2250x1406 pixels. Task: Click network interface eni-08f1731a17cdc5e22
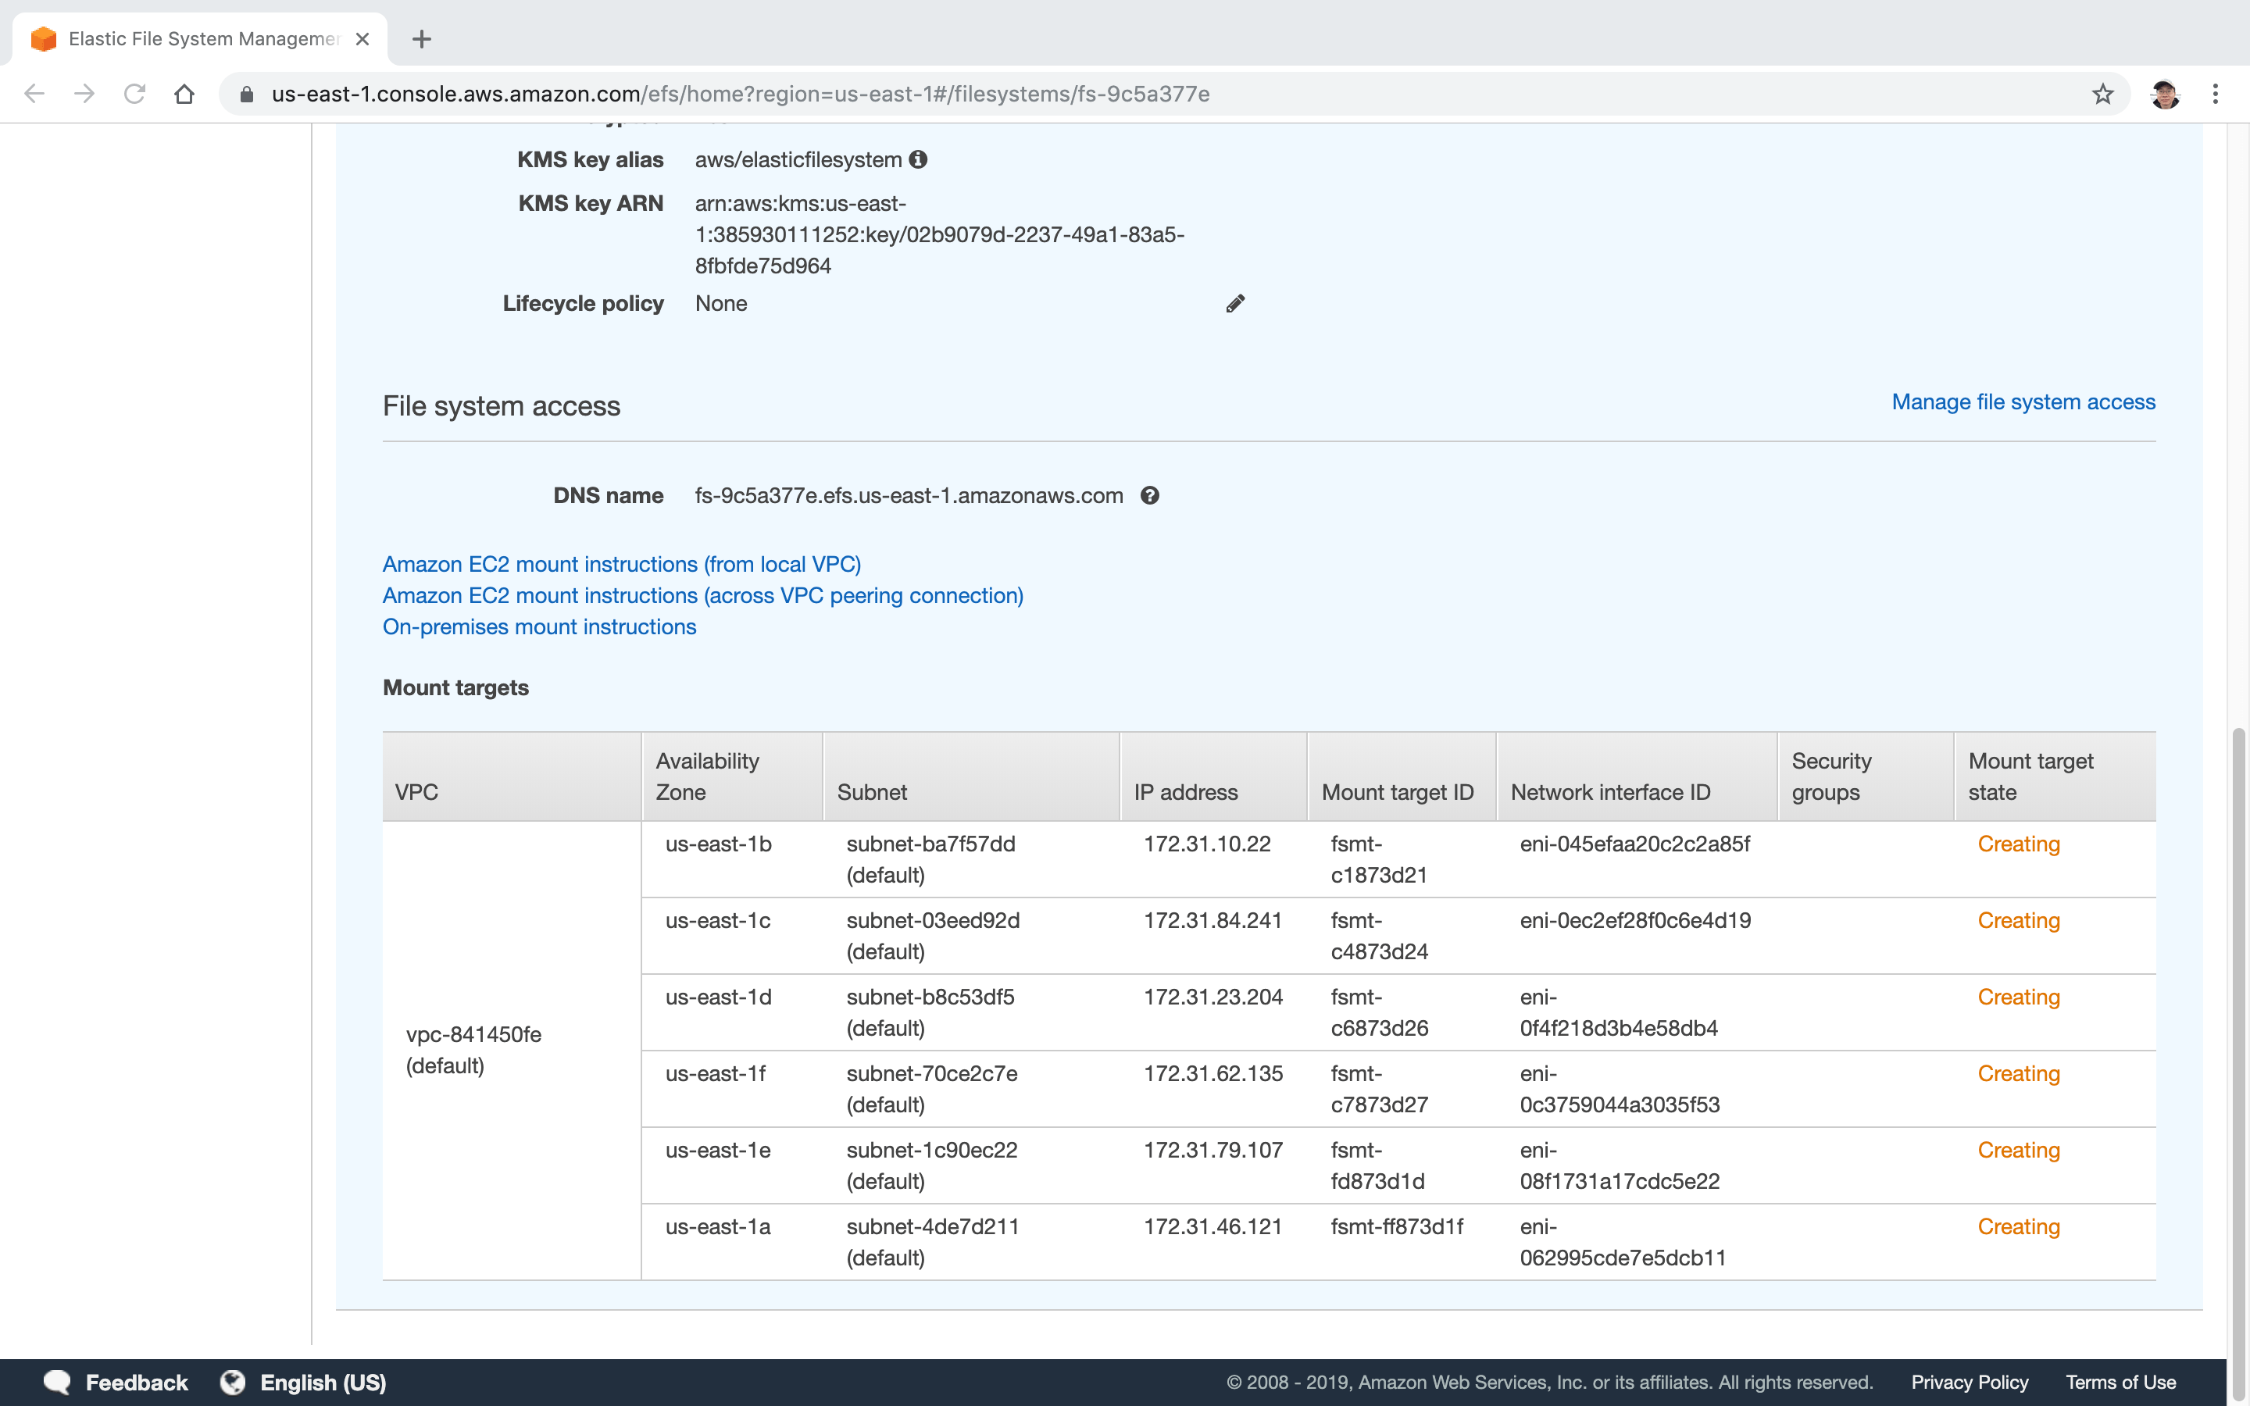coord(1620,1165)
